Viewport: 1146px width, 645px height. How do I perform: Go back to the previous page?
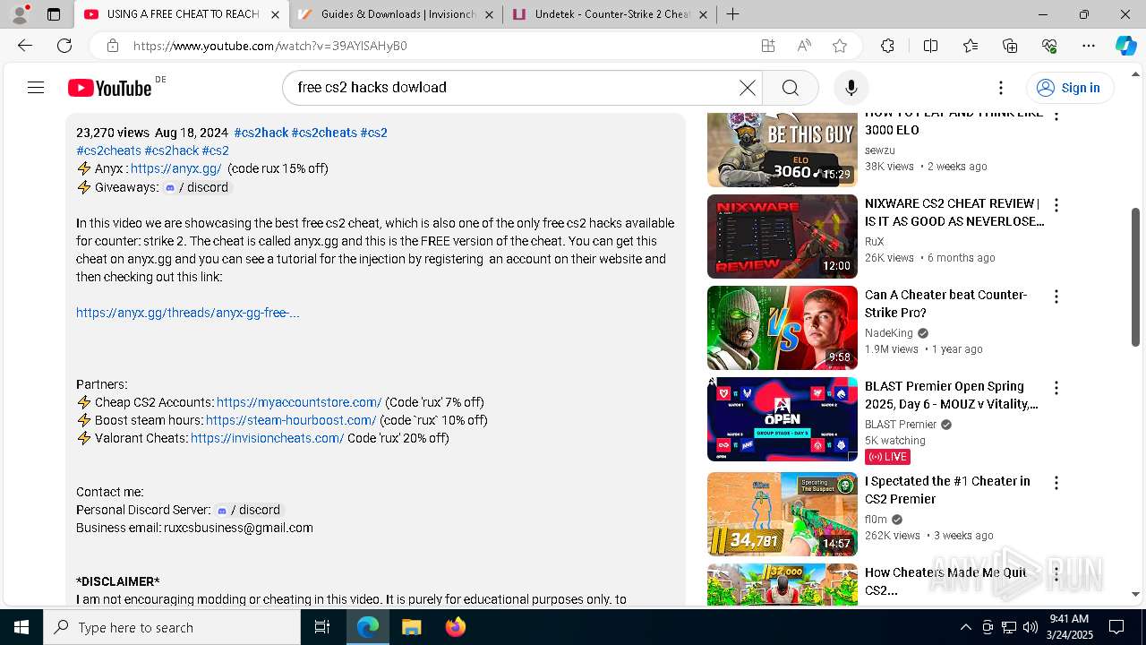tap(25, 46)
